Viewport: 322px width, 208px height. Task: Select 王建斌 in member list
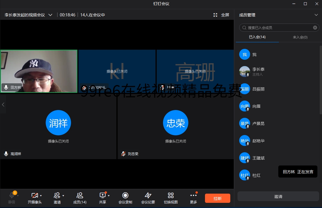[x=278, y=158]
